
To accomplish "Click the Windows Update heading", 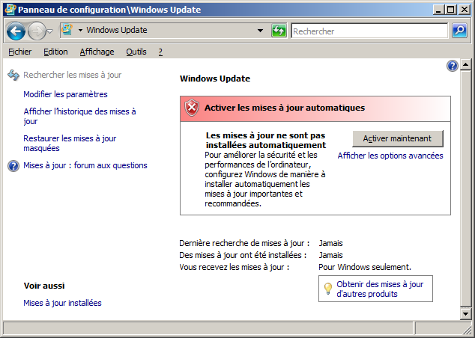I will pos(215,79).
